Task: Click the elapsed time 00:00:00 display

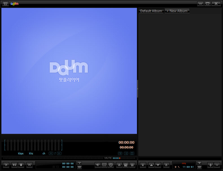Action: (126, 142)
